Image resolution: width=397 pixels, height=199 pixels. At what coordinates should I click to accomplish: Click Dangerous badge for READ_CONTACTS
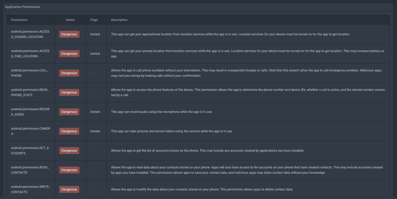point(69,170)
